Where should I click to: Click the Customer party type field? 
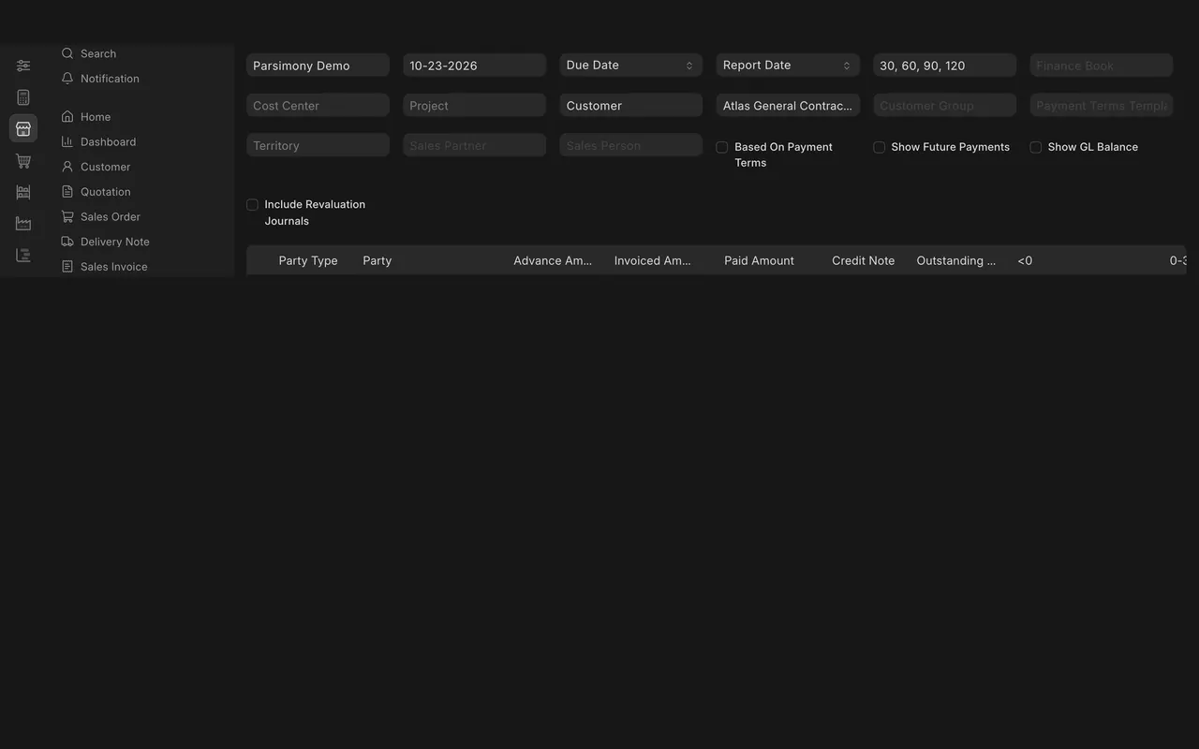(x=631, y=106)
